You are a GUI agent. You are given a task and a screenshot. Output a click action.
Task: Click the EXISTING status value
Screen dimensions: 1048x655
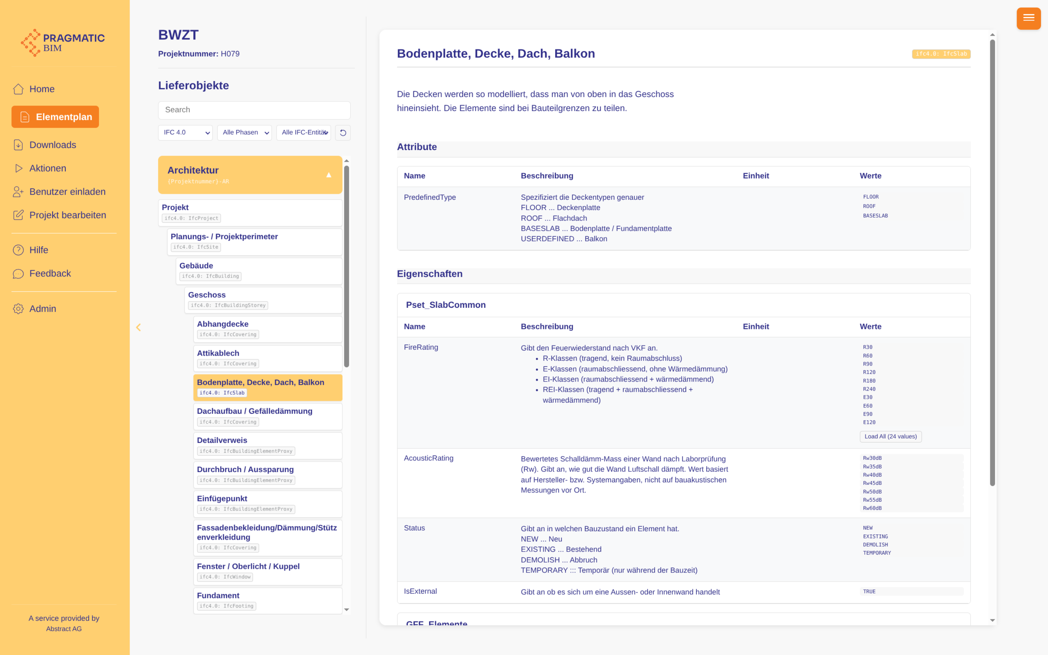coord(875,536)
